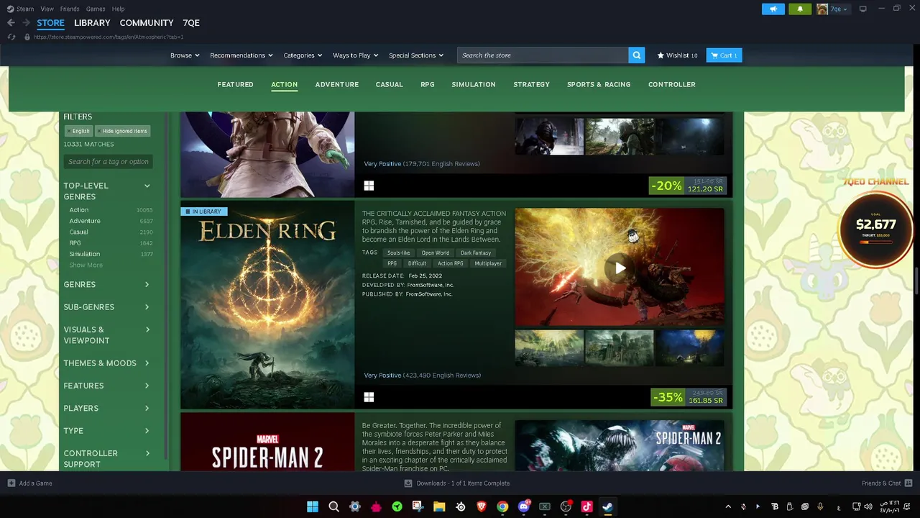Open the 7qe account dropdown
The height and width of the screenshot is (518, 920).
832,9
